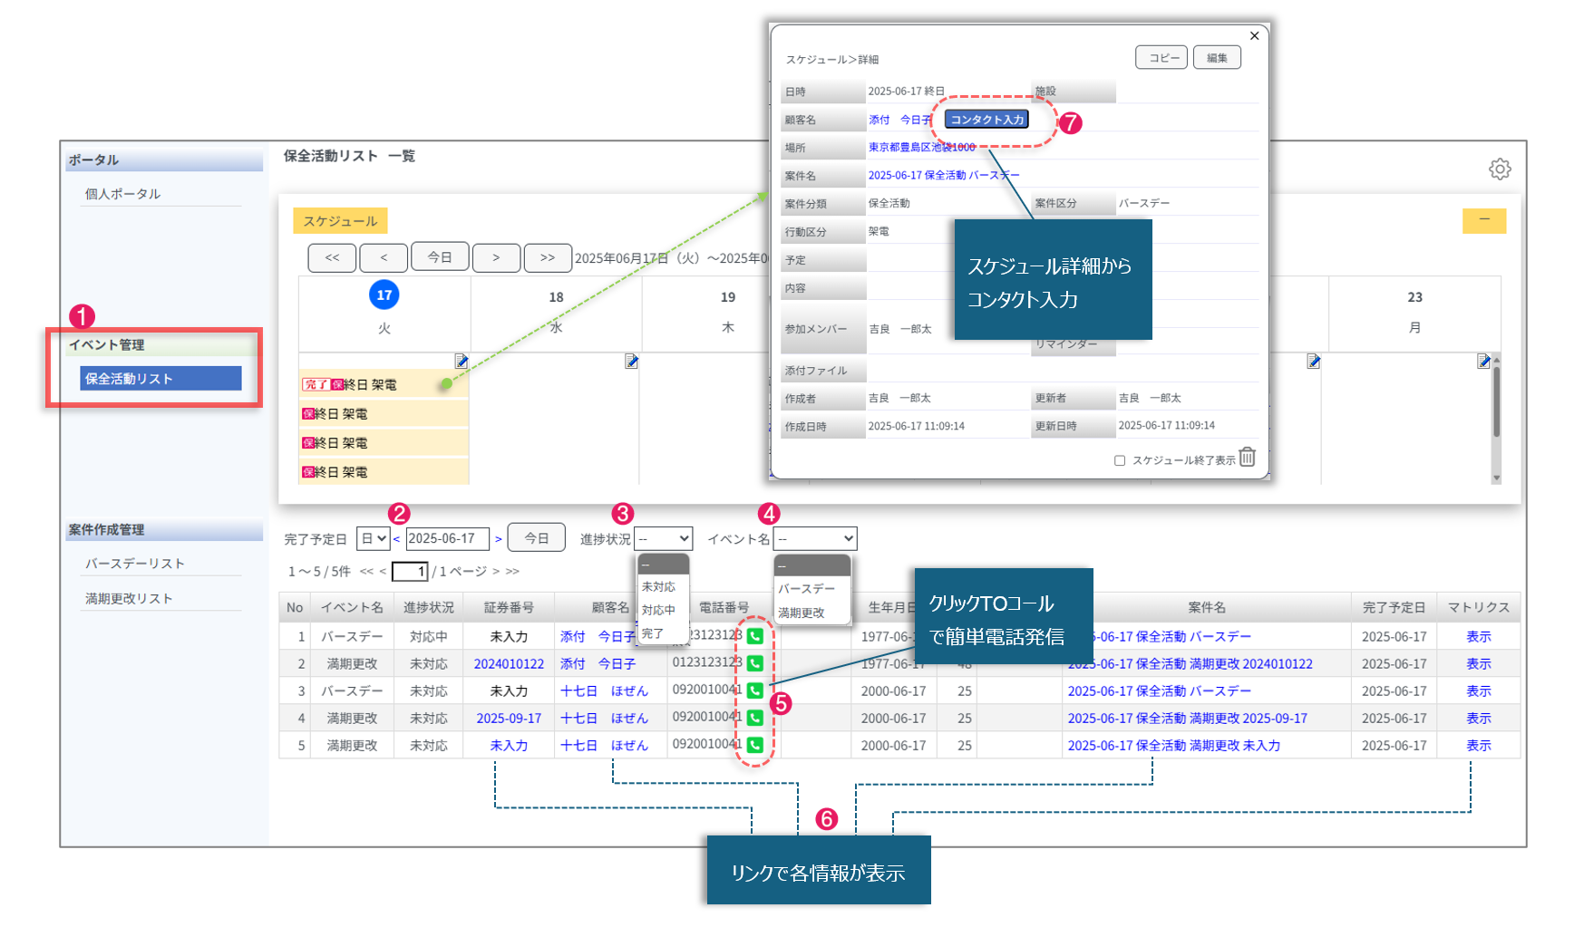Image resolution: width=1584 pixels, height=927 pixels.
Task: Close the schedule detail popup
Action: pyautogui.click(x=1255, y=36)
